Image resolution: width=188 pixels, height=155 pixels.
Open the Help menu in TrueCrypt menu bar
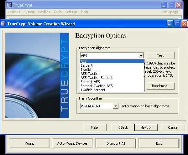point(84,12)
